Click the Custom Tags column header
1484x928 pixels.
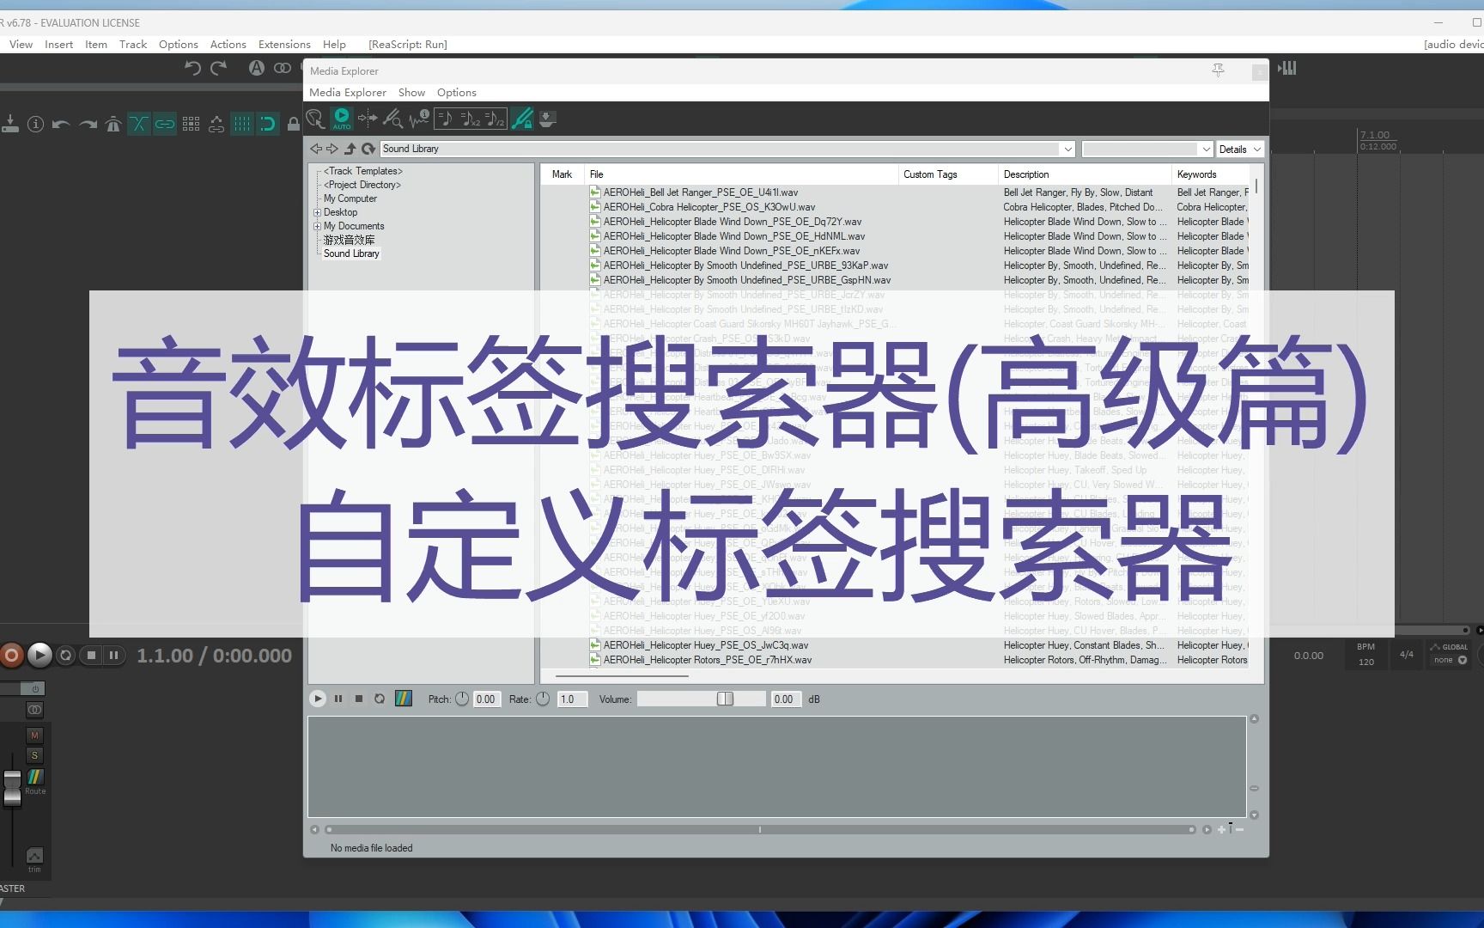[x=948, y=174]
